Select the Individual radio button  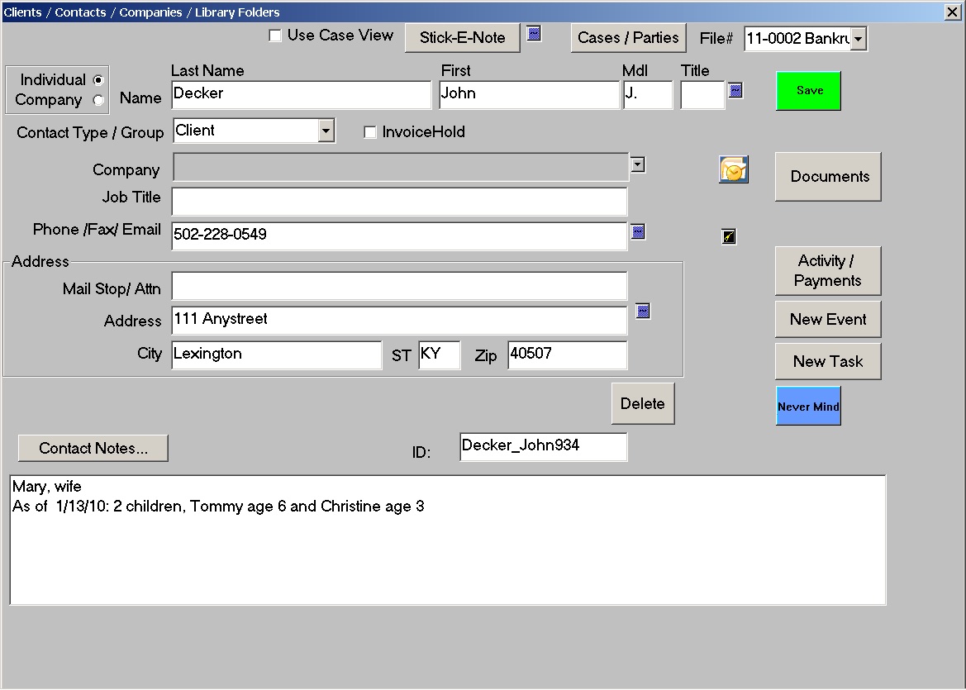pyautogui.click(x=98, y=80)
